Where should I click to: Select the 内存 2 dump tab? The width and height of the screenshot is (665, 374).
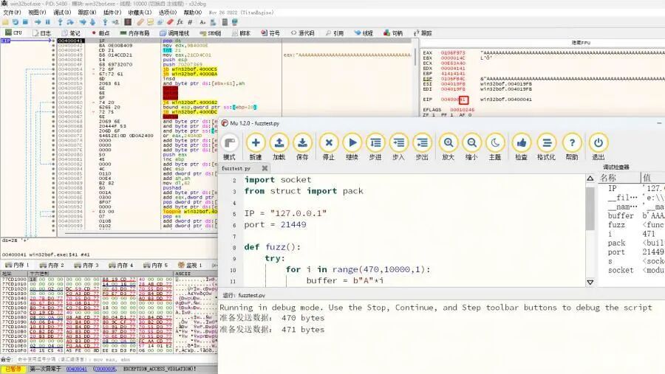52,265
